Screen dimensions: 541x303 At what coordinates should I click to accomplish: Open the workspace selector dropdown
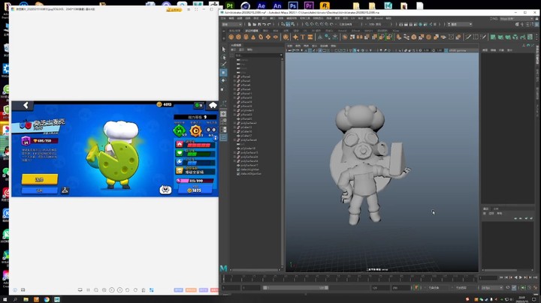pos(516,19)
